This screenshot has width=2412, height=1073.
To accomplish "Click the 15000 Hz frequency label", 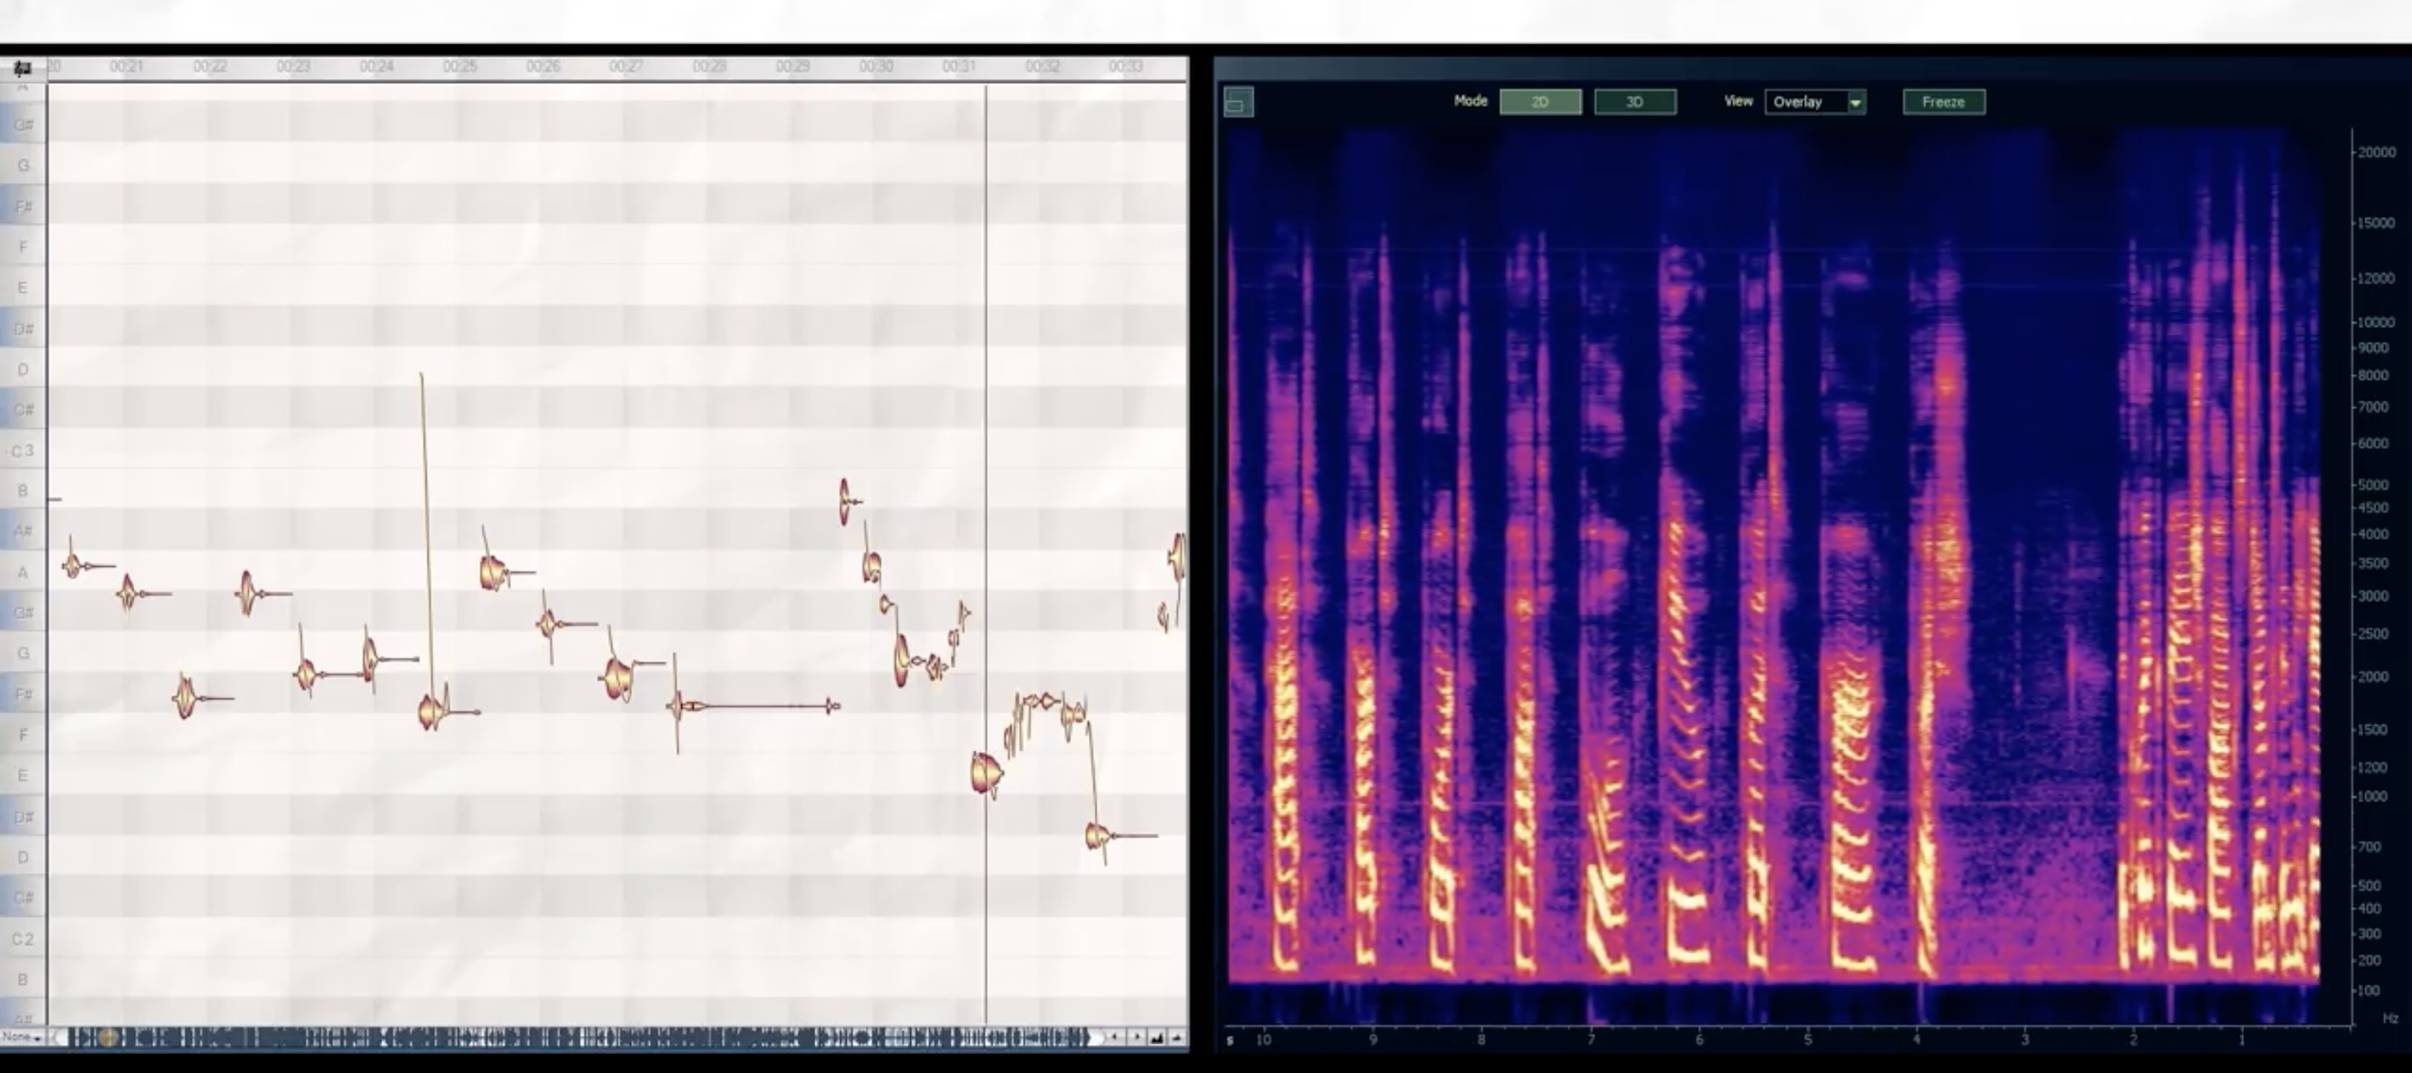I will tap(2376, 223).
